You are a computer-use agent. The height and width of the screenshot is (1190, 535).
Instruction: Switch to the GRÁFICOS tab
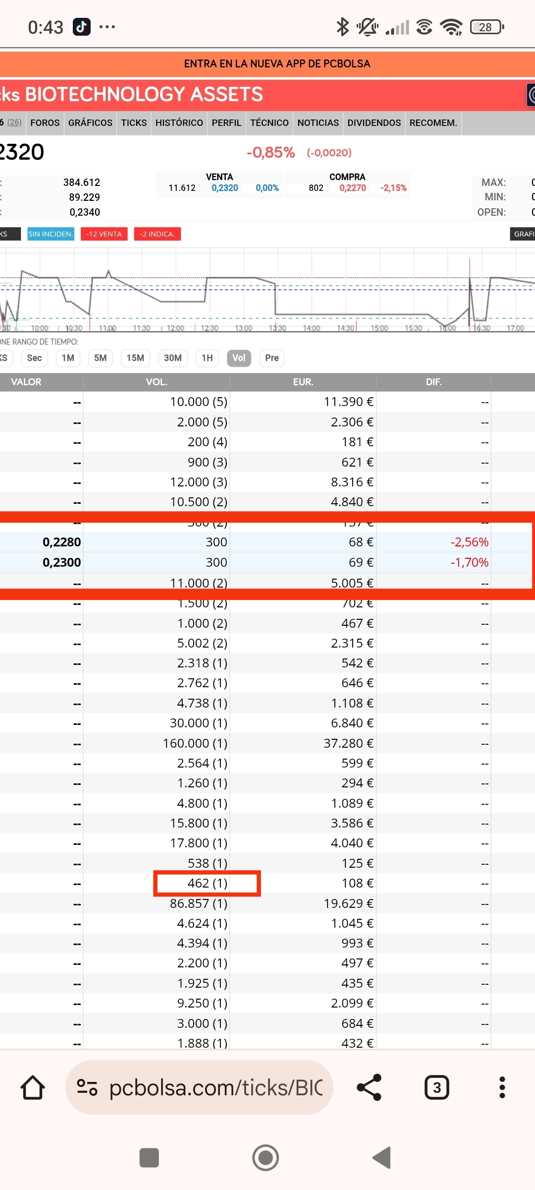(x=90, y=123)
